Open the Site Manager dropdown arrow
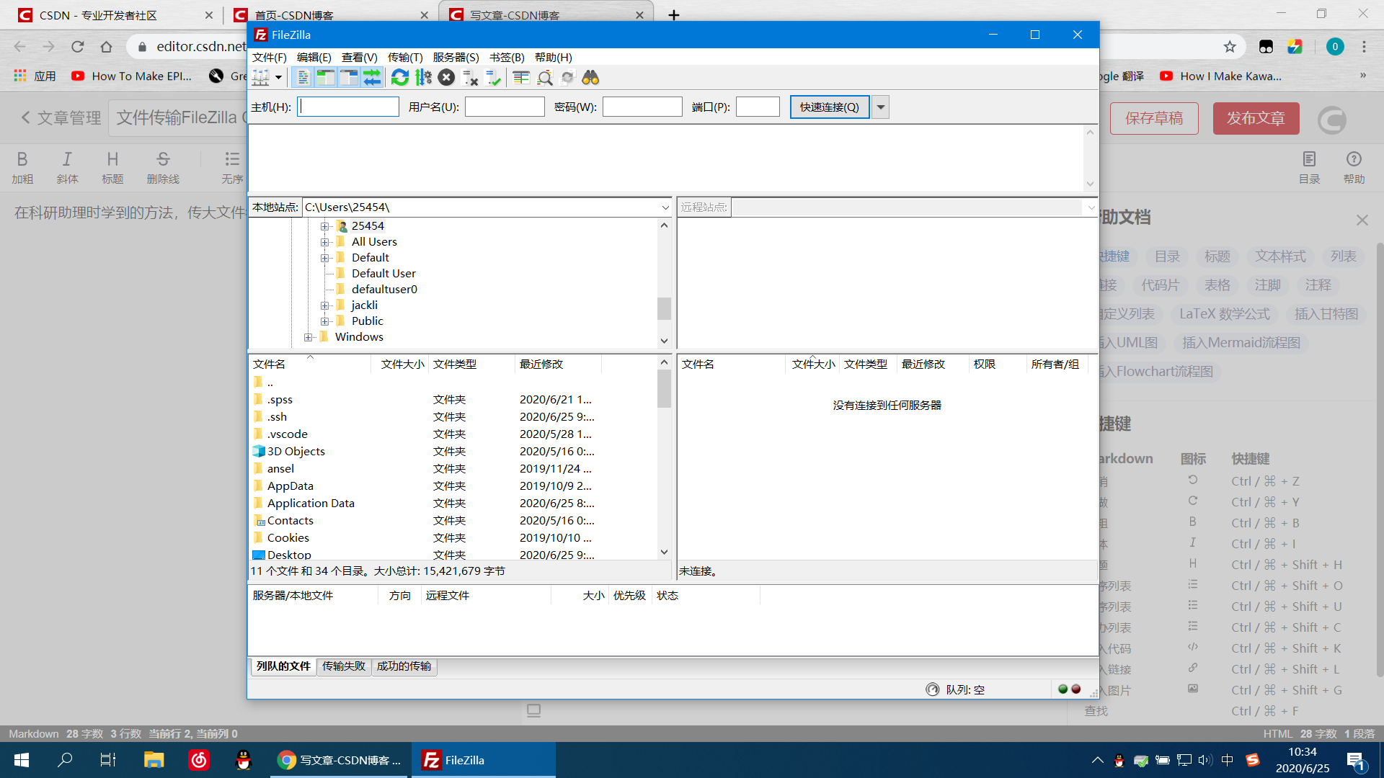Screen dimensions: 1384x778 point(278,78)
